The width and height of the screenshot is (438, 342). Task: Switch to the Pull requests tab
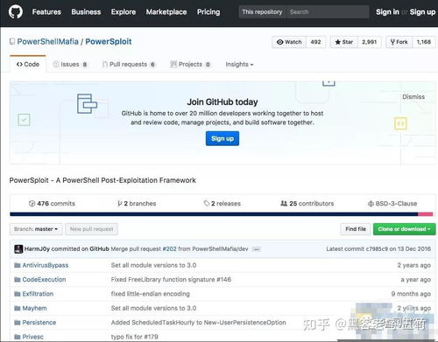click(129, 64)
